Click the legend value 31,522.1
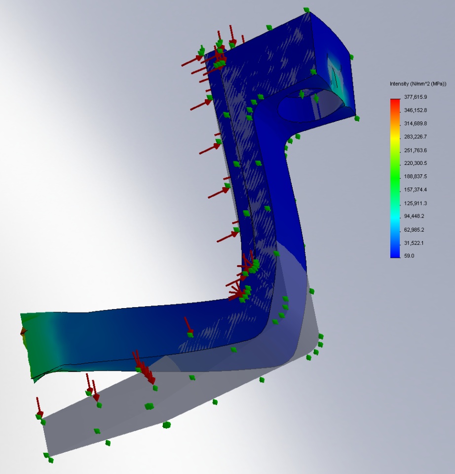The height and width of the screenshot is (474, 455). (414, 243)
